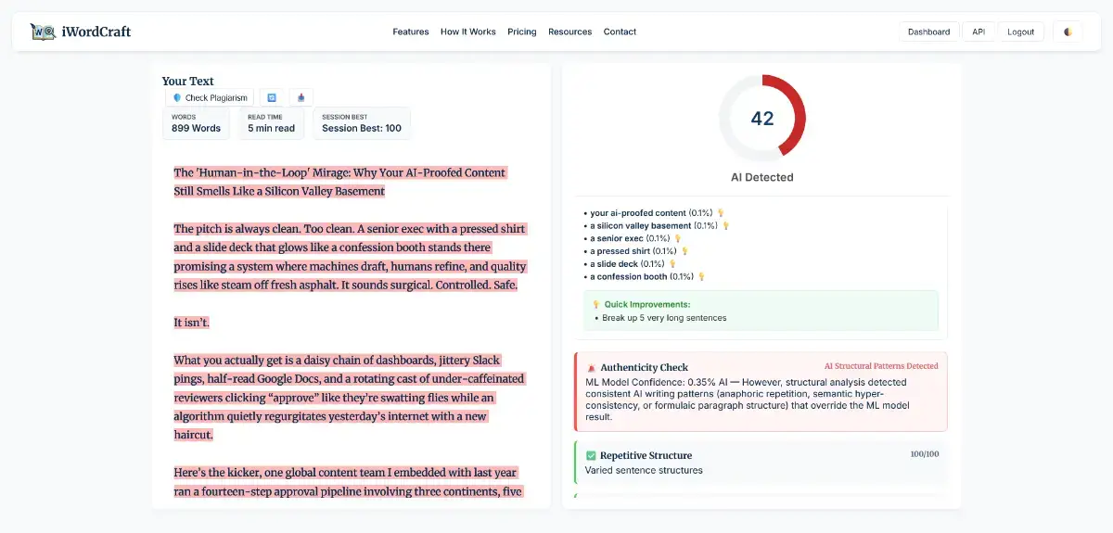
Task: Click paragraph starting 'Here's the kicker'
Action: [x=349, y=482]
